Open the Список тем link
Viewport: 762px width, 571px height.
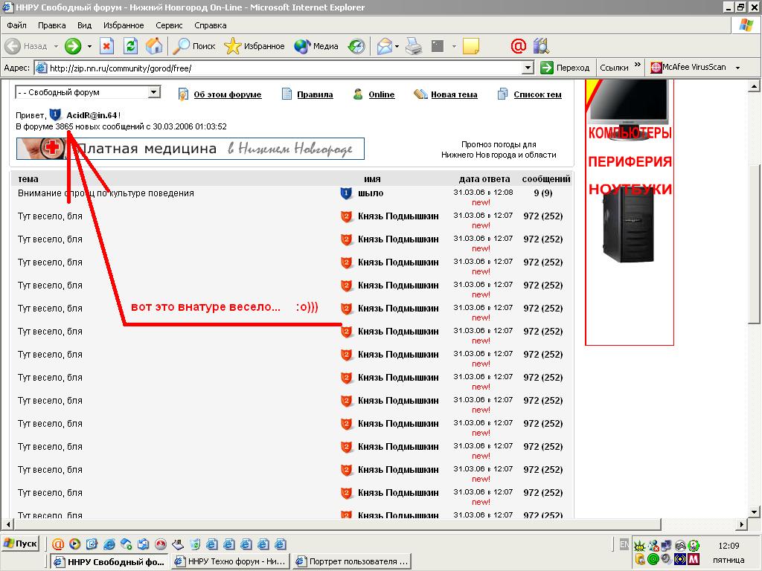click(537, 94)
